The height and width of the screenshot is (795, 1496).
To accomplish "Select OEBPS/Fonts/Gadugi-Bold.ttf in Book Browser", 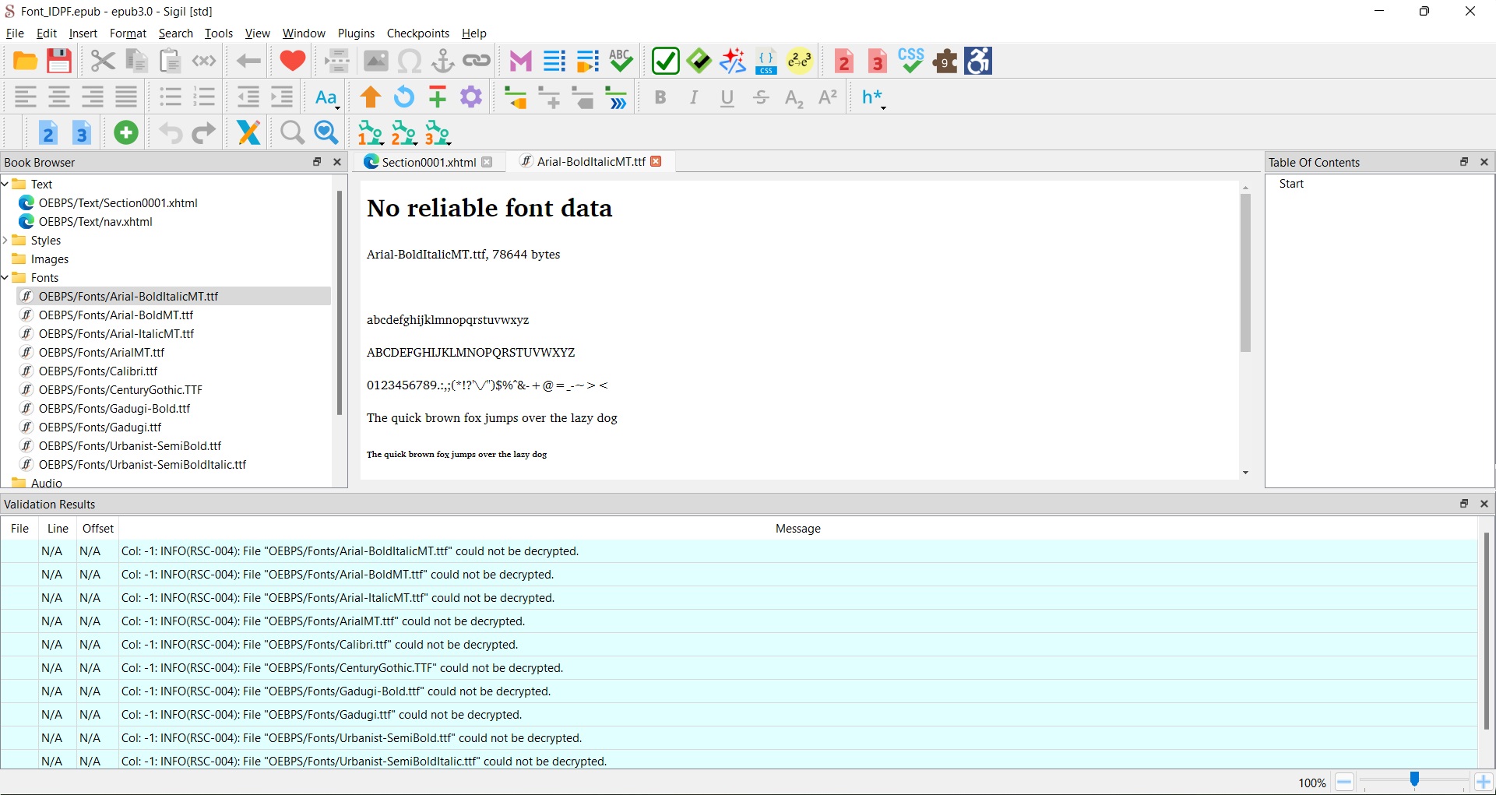I will pyautogui.click(x=114, y=409).
